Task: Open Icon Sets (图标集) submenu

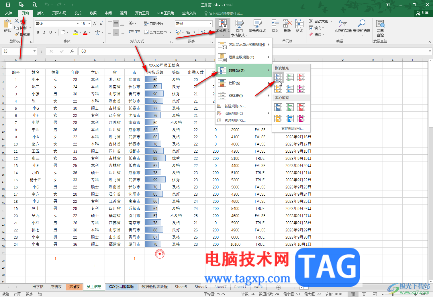Action: [244, 96]
